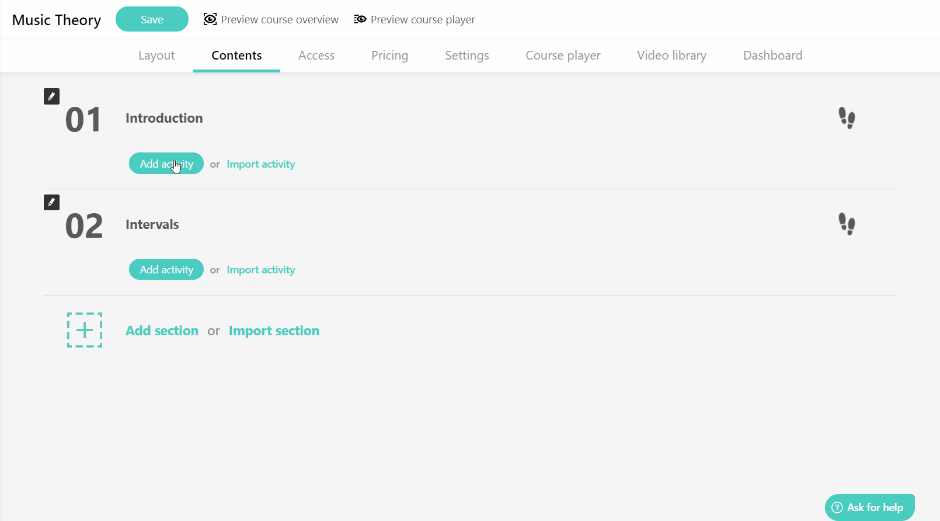The image size is (940, 521).
Task: Click the dashed plus add section icon
Action: tap(85, 330)
